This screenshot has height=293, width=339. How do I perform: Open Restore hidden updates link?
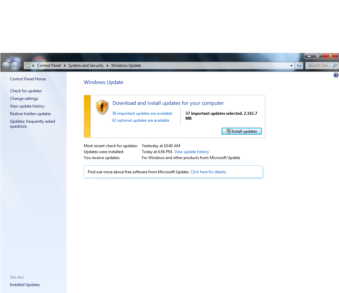[x=30, y=114]
